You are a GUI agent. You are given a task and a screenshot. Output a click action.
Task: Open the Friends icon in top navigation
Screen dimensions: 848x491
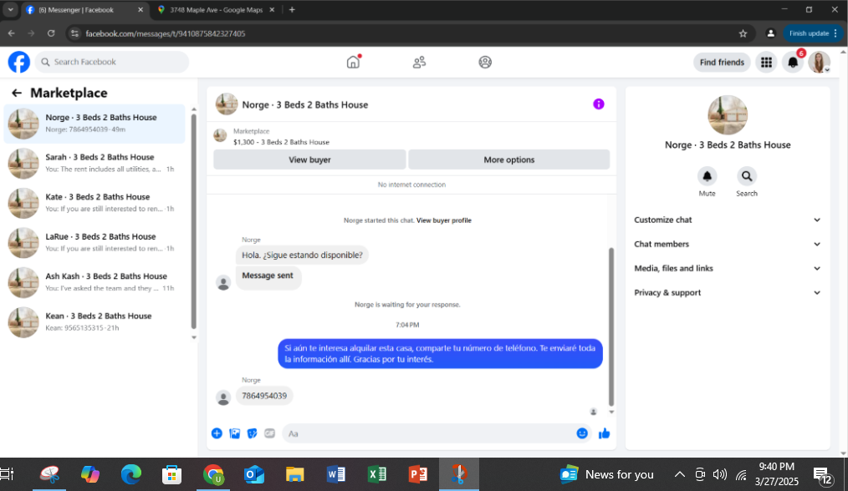tap(419, 62)
